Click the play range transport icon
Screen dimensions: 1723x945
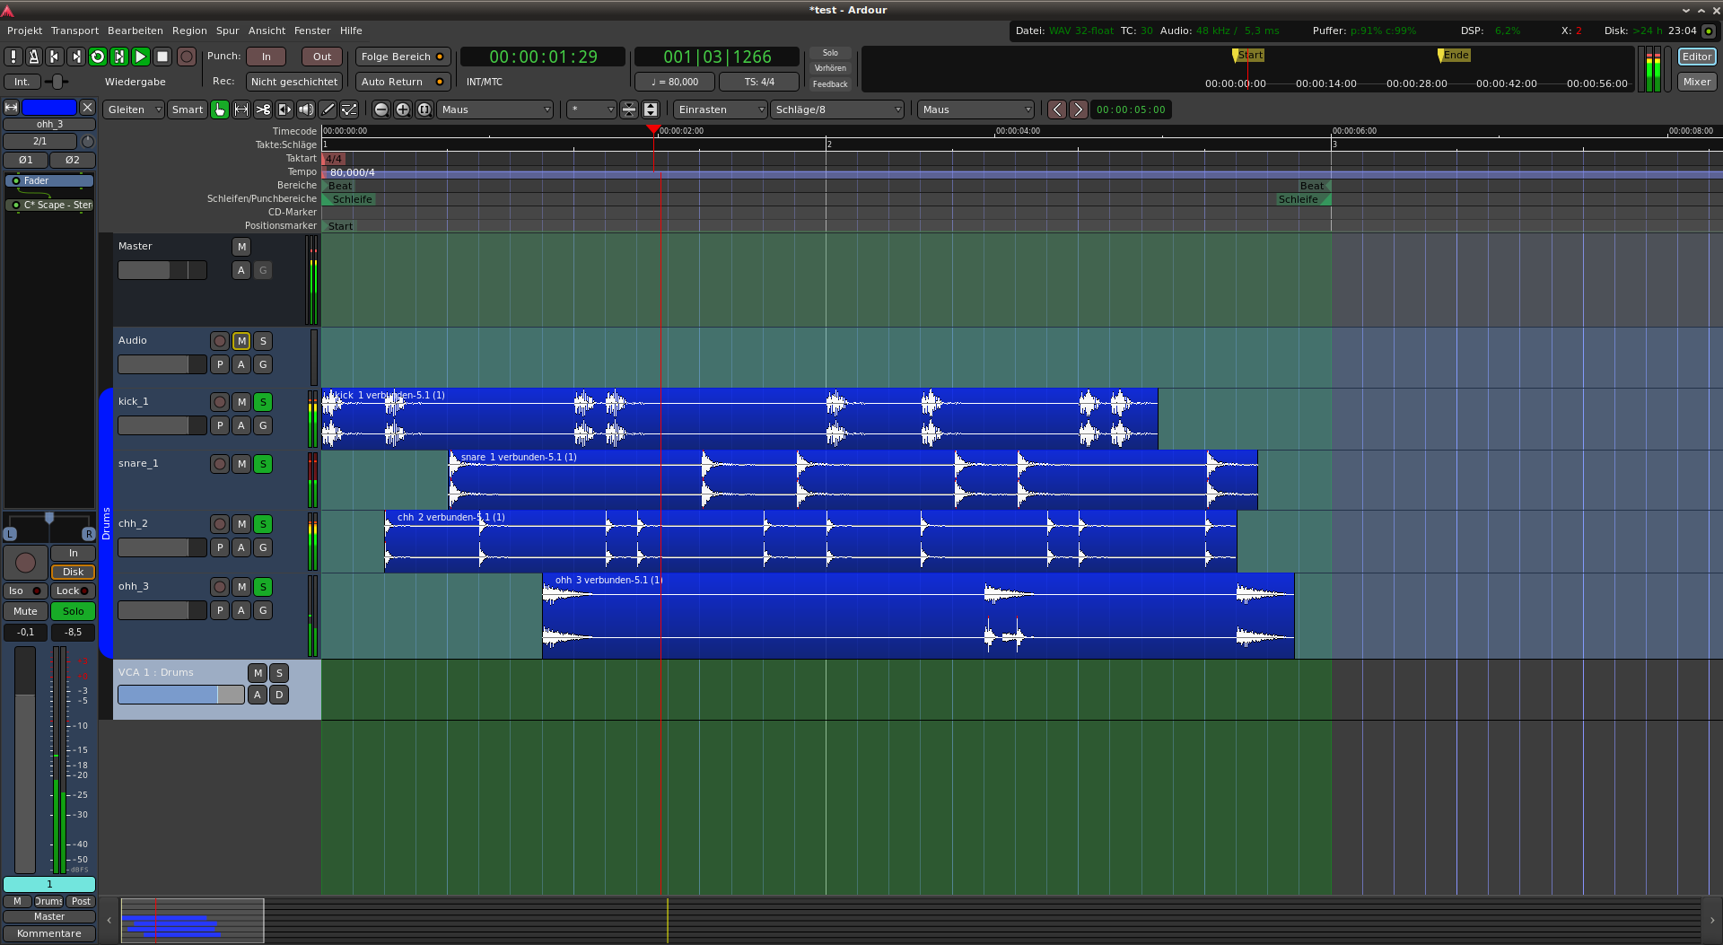pyautogui.click(x=119, y=57)
